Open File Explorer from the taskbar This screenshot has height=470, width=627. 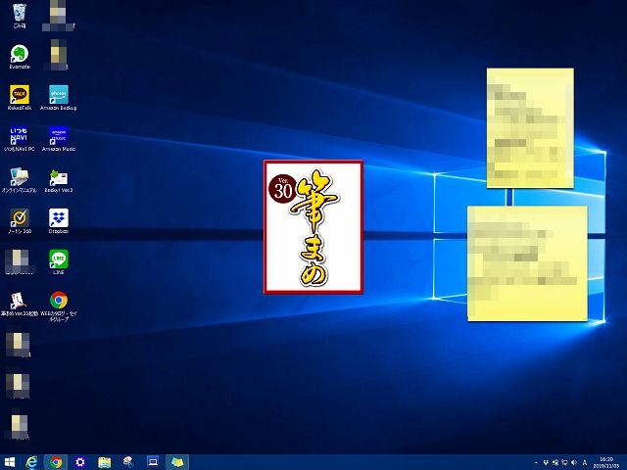[105, 462]
